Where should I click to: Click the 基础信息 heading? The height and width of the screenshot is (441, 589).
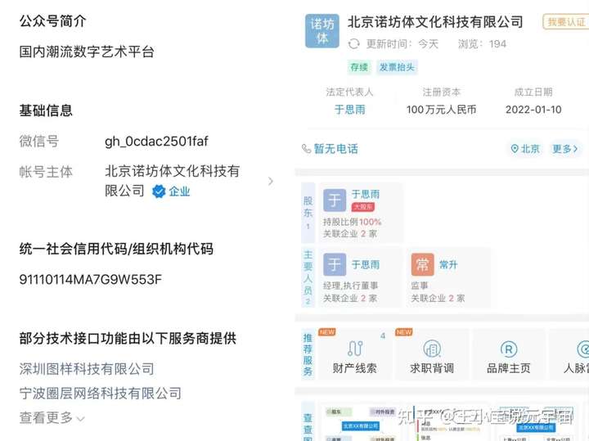tap(46, 110)
